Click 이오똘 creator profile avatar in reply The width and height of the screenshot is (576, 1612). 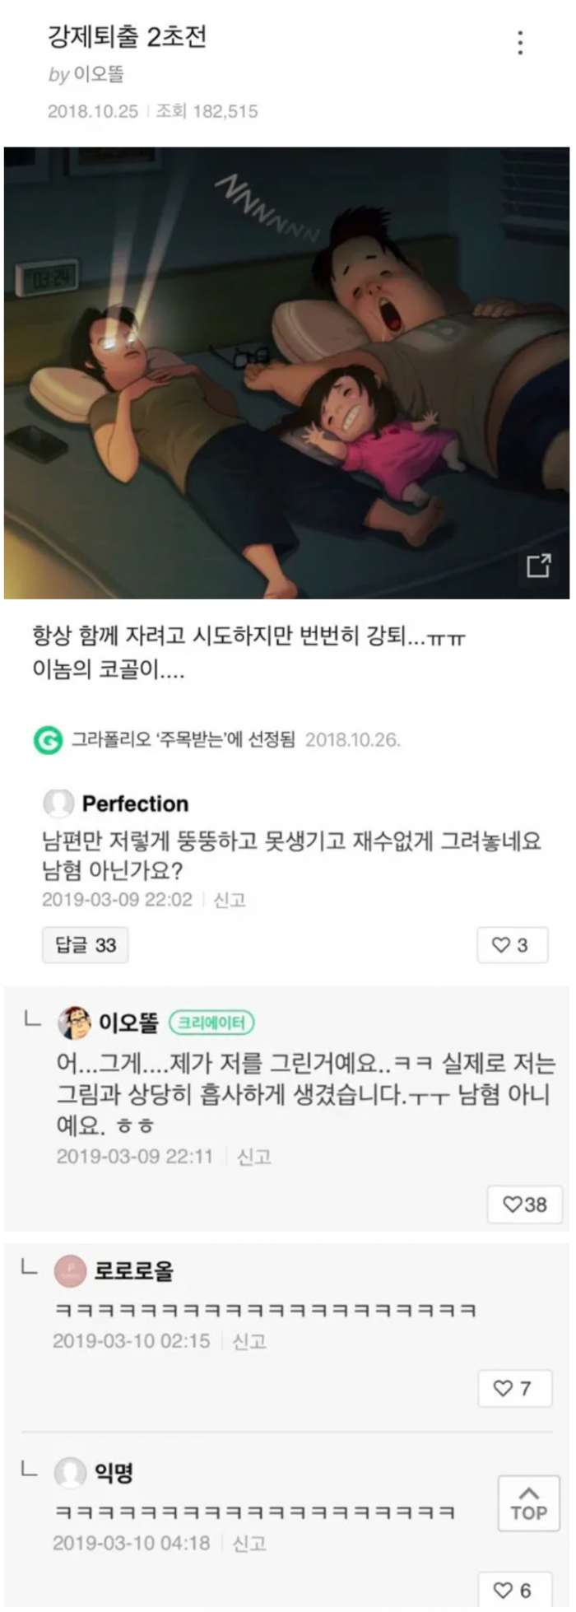74,1023
